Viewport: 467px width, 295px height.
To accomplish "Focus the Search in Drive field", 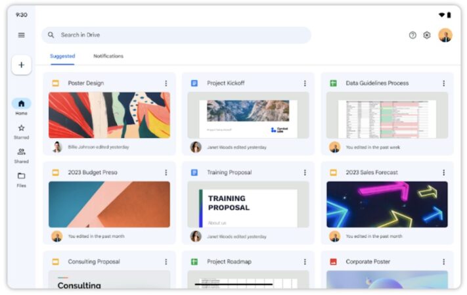I will (176, 35).
